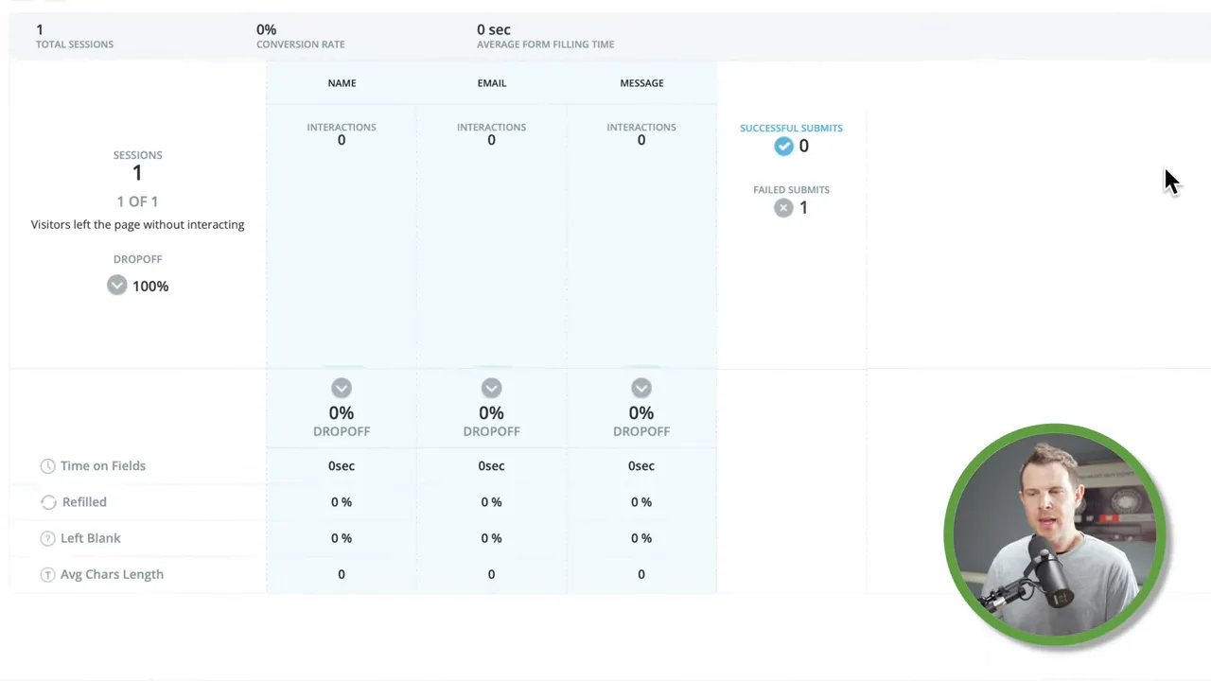Click the Average Form Filling Time stat

pyautogui.click(x=545, y=36)
